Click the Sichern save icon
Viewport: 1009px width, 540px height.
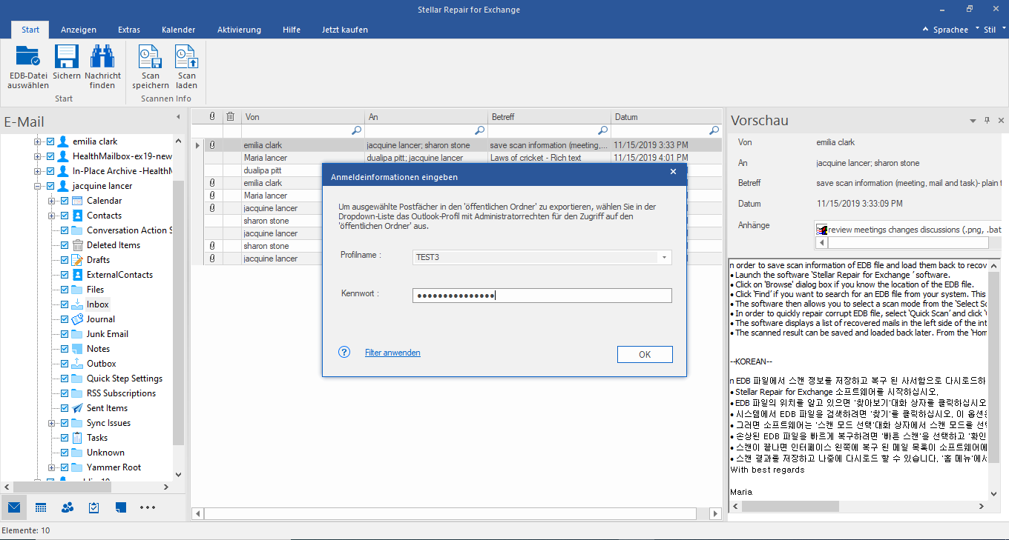click(67, 58)
